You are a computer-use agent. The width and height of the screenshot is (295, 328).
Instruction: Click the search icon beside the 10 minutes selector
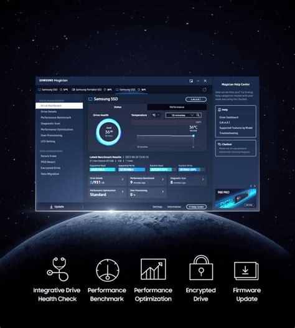tap(198, 115)
